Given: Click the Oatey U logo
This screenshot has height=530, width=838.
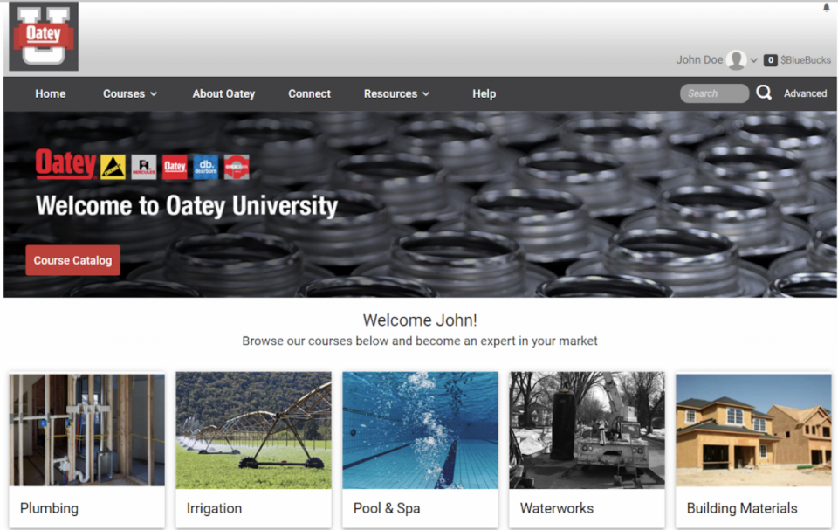Looking at the screenshot, I should (x=44, y=37).
